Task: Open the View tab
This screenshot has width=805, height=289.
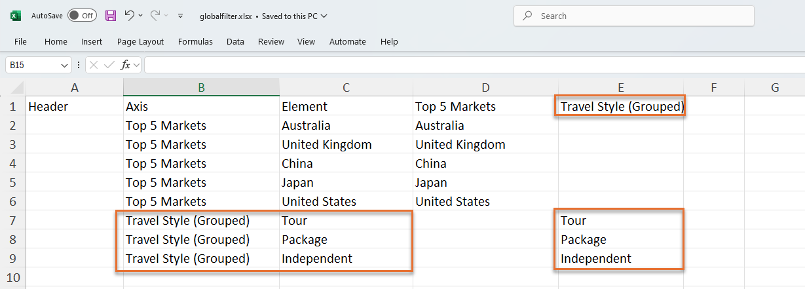Action: tap(306, 41)
